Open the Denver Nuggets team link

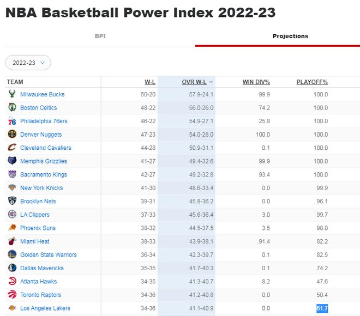tap(41, 135)
